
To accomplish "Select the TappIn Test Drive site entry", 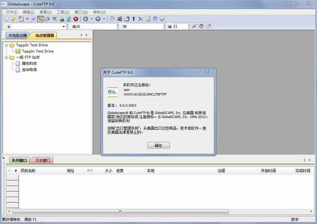I will point(38,51).
